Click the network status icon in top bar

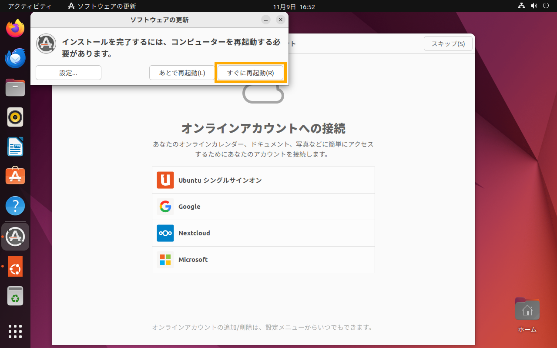522,7
